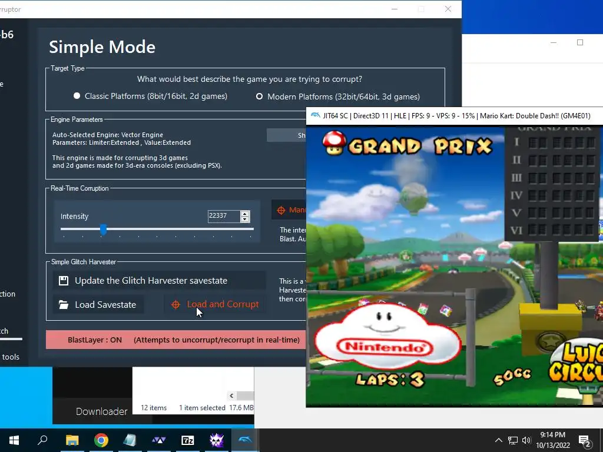Close the corruptor window

pos(448,9)
